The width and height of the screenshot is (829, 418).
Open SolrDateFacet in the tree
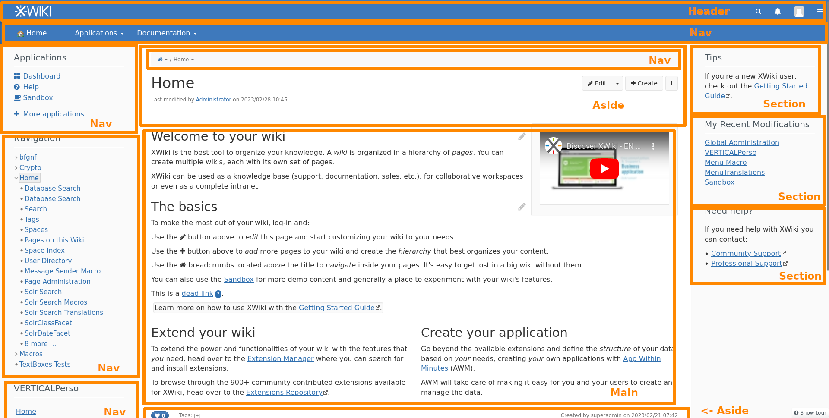tap(47, 333)
